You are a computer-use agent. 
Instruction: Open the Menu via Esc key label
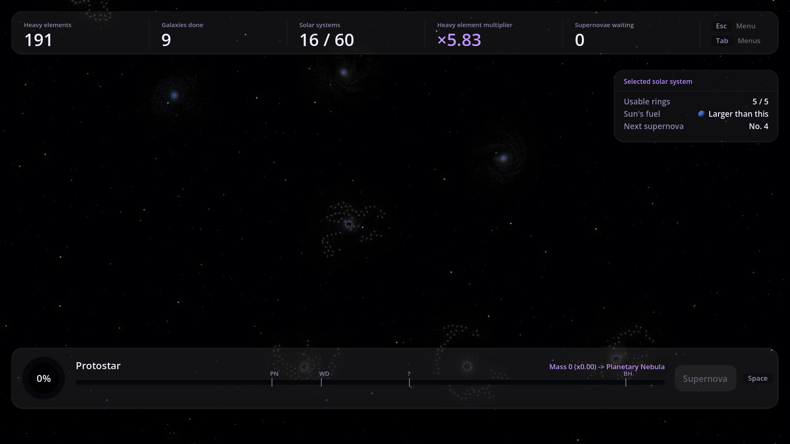click(x=721, y=26)
